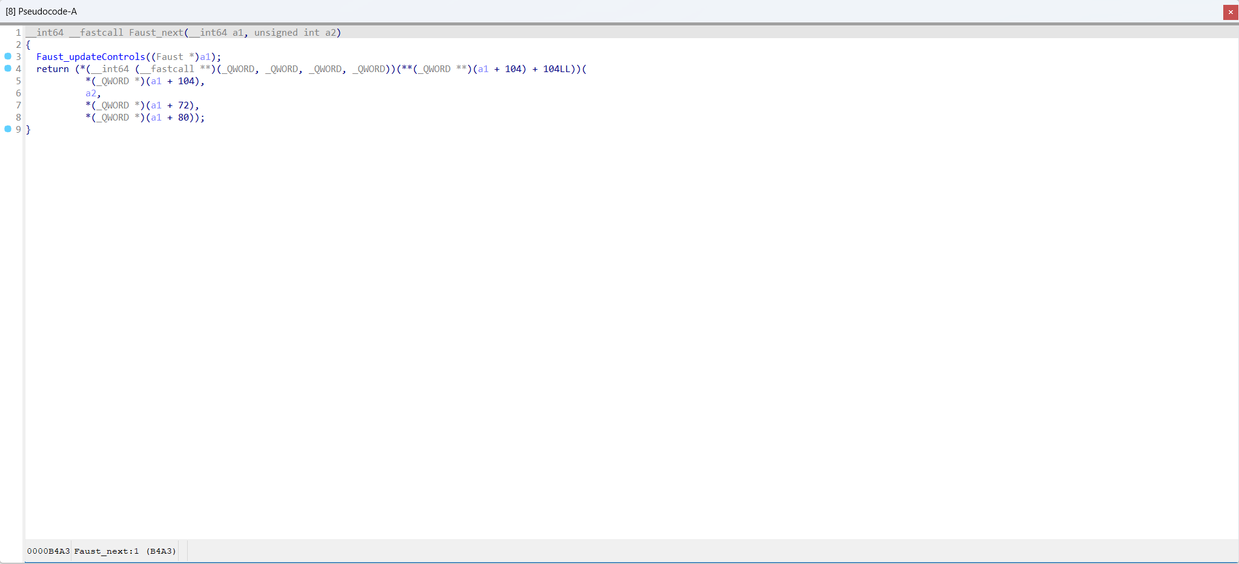This screenshot has height=564, width=1239.
Task: Click the value 104 on line 5
Action: (x=186, y=81)
